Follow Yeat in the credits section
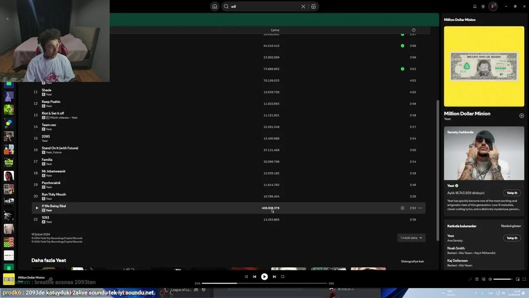Viewport: 529px width, 298px height. (x=512, y=238)
